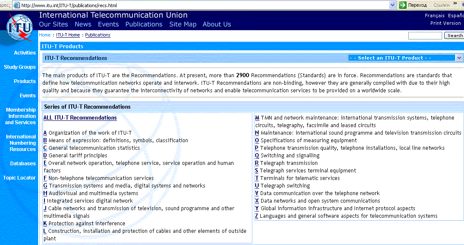464x245 pixels.
Task: Open the Our Sites menu
Action: 54,24
